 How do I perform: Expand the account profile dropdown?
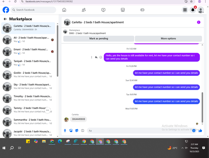click(x=201, y=10)
